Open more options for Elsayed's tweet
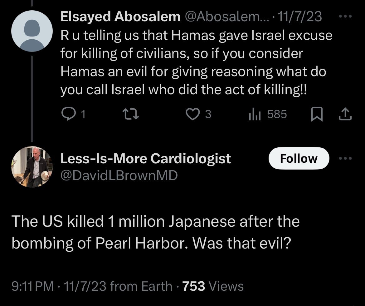365x306 pixels. tap(345, 17)
